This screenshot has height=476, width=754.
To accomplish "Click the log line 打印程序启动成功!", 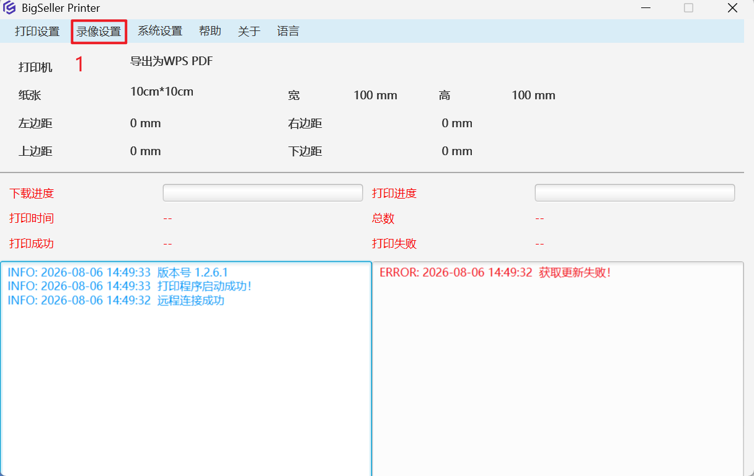I will 130,286.
